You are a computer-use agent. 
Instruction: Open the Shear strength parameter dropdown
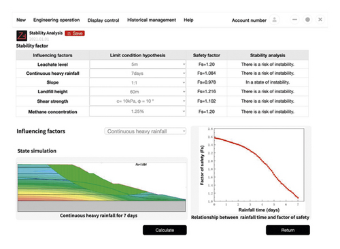coord(138,101)
